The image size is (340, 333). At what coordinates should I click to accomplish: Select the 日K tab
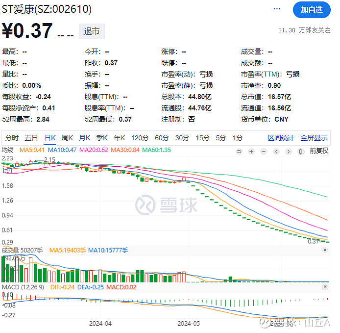click(x=50, y=138)
